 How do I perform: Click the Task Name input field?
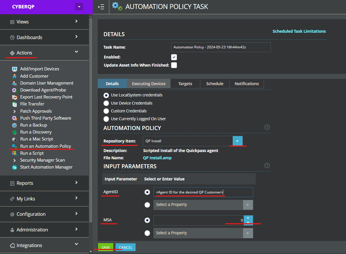(x=221, y=47)
